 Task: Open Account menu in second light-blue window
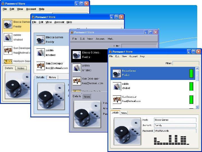coord(59,22)
